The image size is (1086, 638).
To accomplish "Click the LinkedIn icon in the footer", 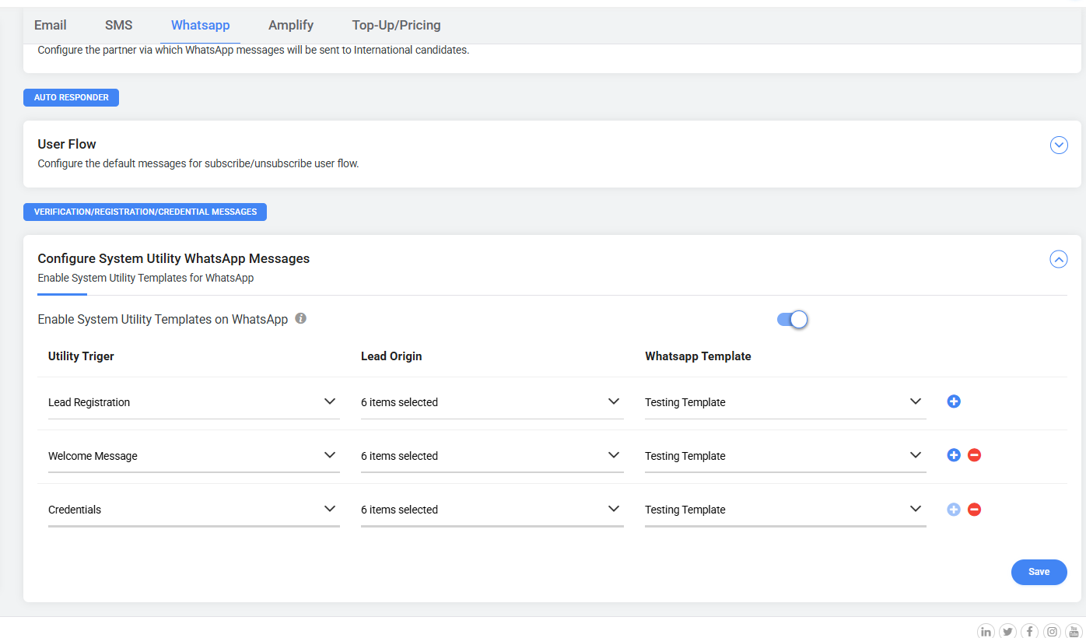I will pos(986,632).
